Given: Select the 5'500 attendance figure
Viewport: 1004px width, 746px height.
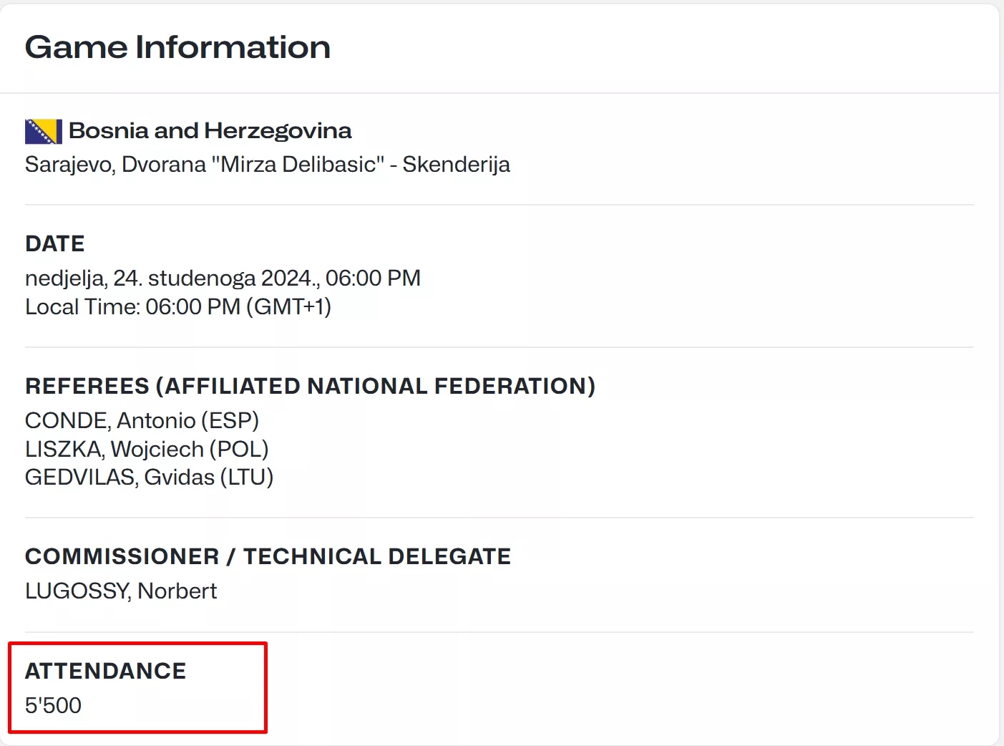Looking at the screenshot, I should (53, 705).
